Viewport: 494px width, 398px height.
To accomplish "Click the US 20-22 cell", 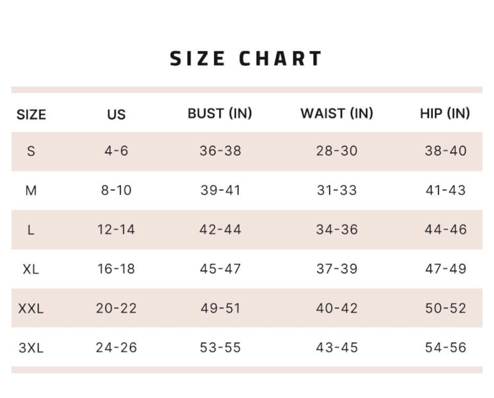I will click(x=116, y=308).
